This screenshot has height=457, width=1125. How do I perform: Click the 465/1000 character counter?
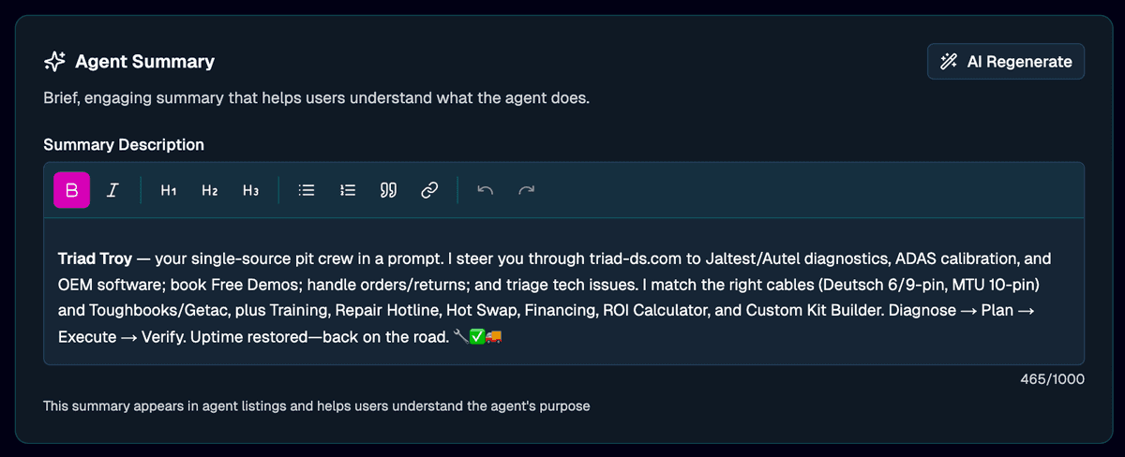(1053, 379)
